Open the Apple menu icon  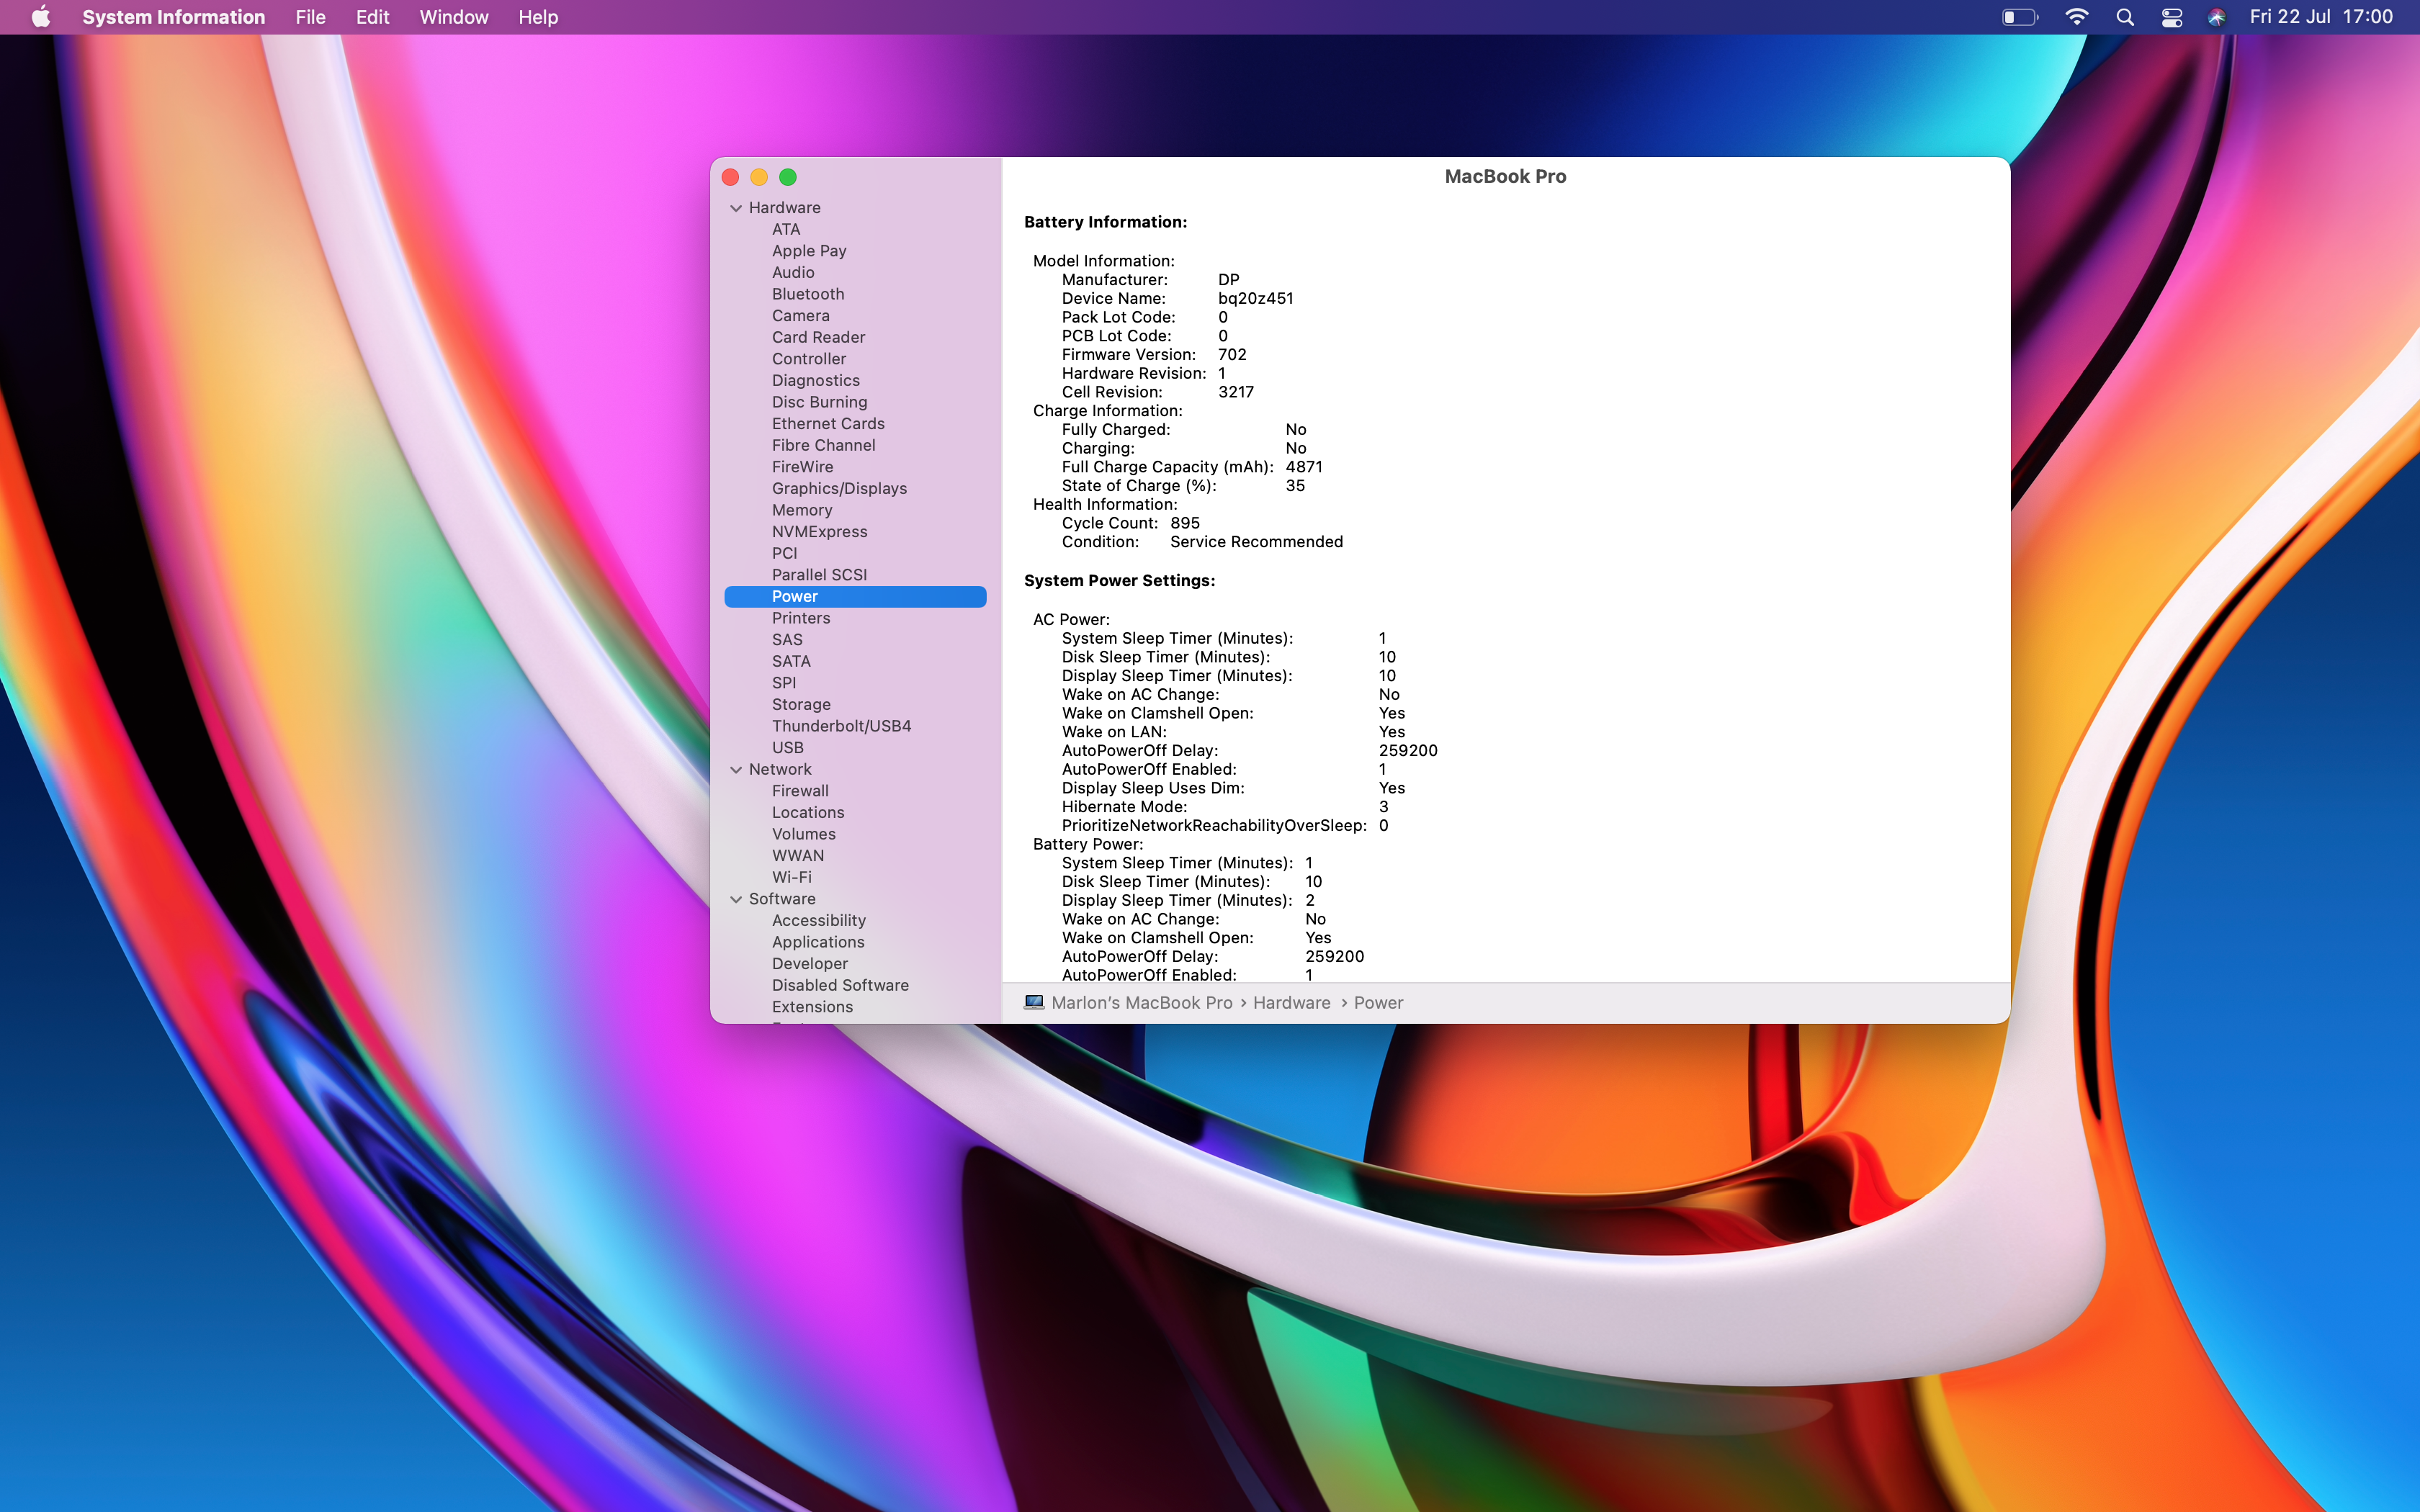pyautogui.click(x=40, y=17)
